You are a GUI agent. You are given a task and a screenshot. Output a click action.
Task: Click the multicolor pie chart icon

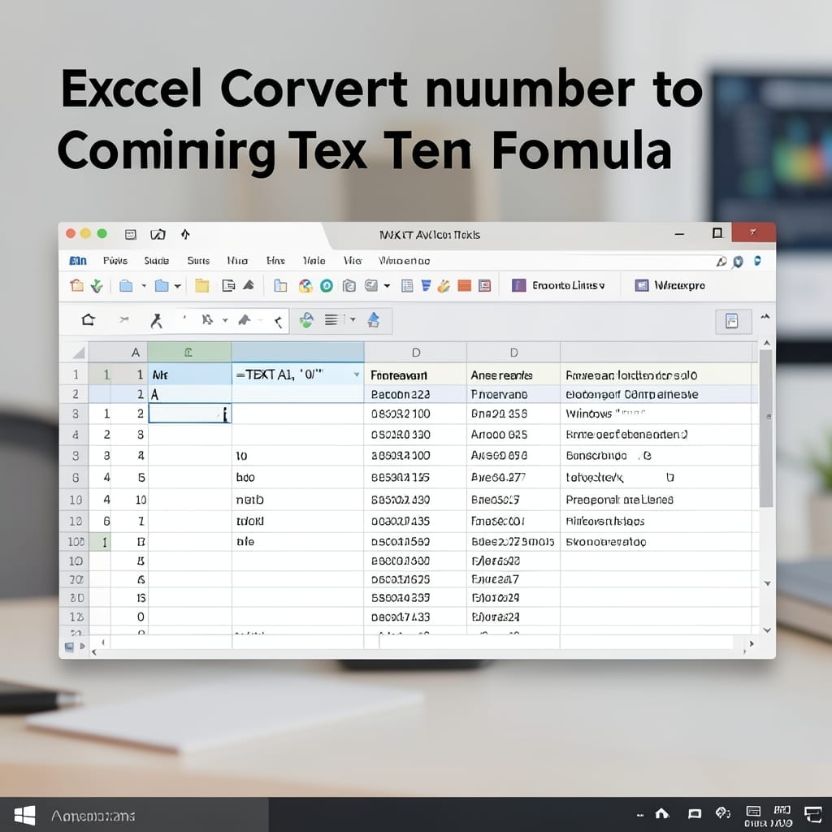(305, 286)
